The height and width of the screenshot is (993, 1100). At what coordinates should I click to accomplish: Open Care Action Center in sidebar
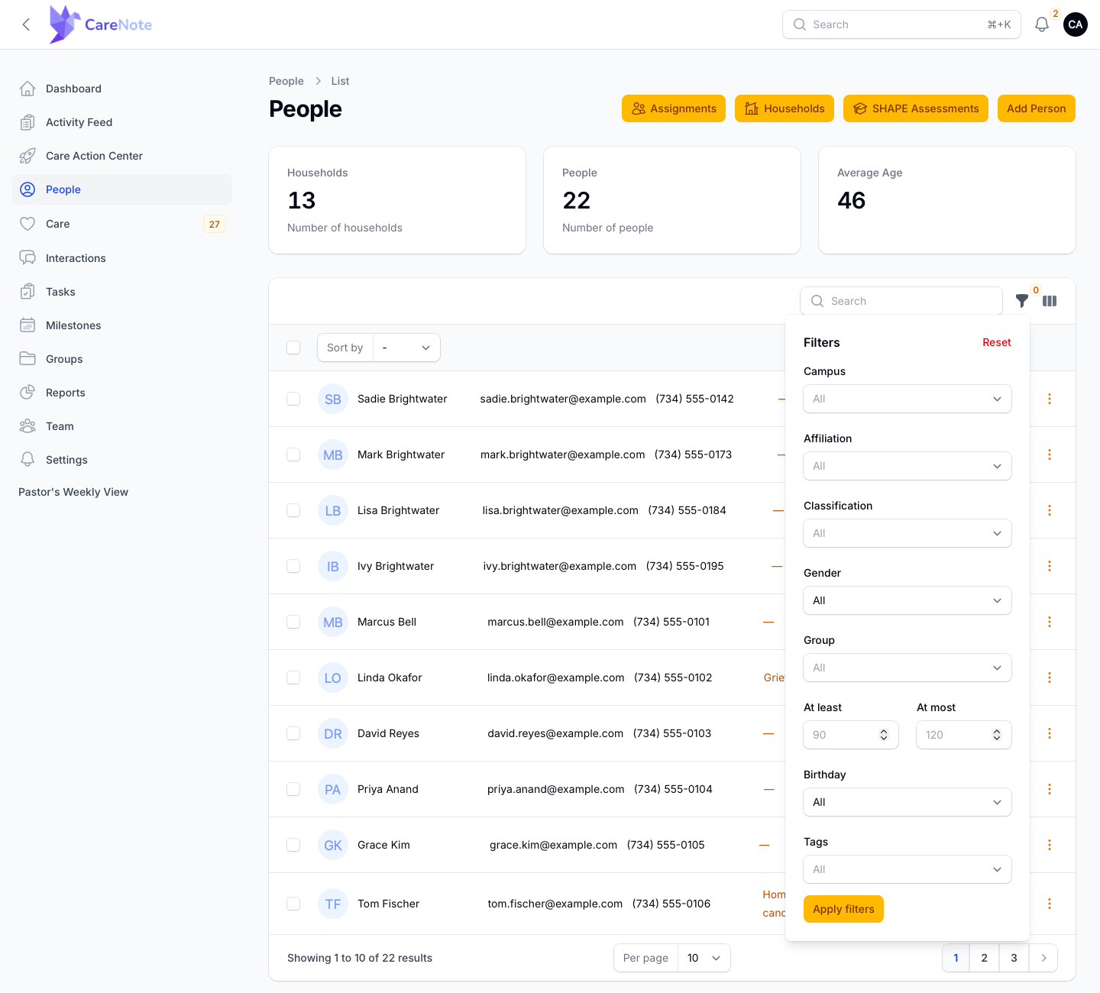point(122,156)
